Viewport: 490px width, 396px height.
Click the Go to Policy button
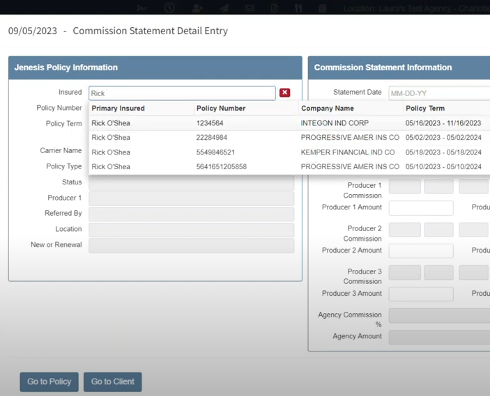coord(49,381)
